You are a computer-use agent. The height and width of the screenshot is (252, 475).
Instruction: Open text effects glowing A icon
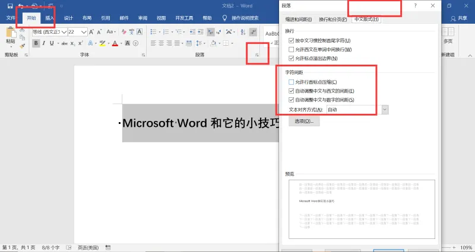tap(90, 43)
